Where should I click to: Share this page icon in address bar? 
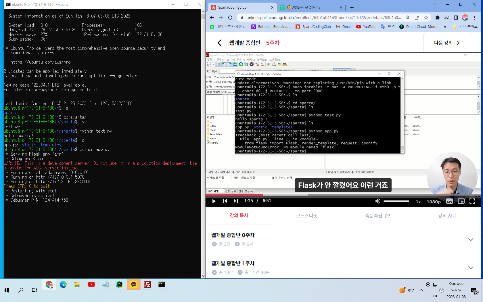click(417, 18)
